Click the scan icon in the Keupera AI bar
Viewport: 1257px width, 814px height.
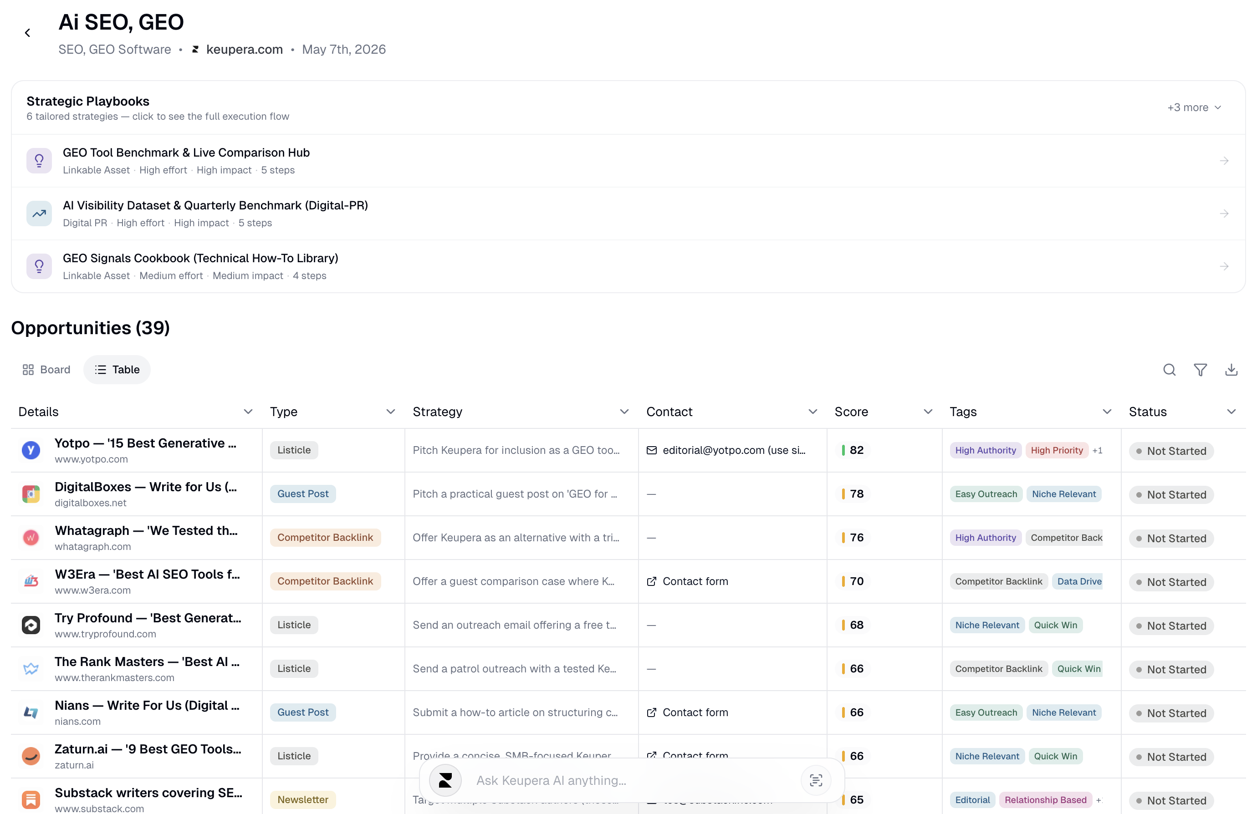click(816, 780)
